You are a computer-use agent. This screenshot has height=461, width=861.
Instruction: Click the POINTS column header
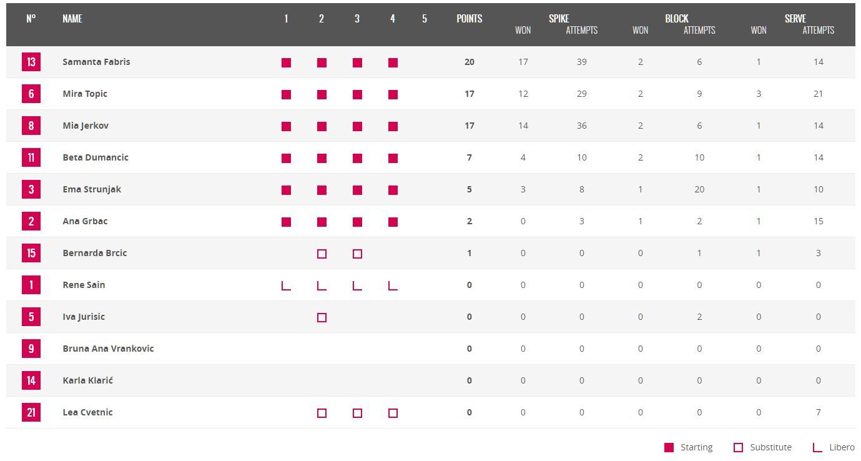(469, 19)
